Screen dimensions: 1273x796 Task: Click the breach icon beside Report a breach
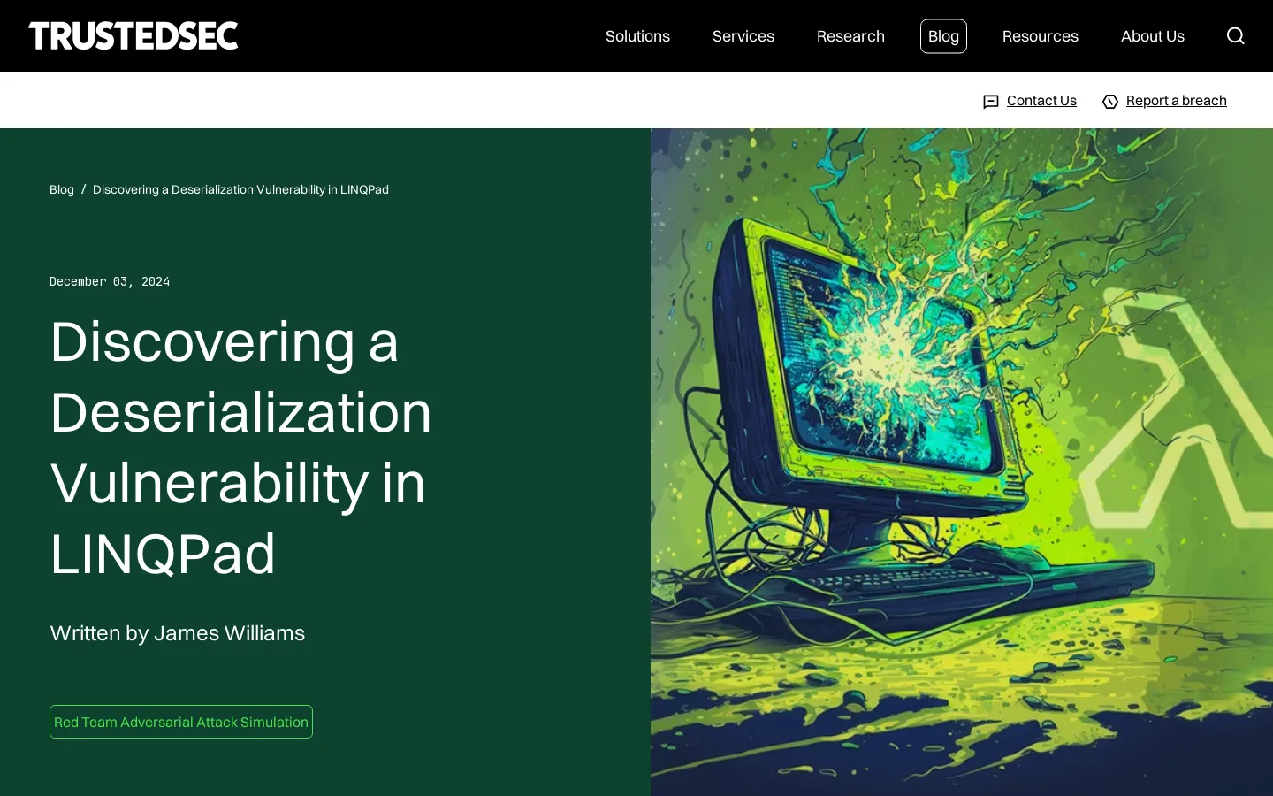point(1110,102)
